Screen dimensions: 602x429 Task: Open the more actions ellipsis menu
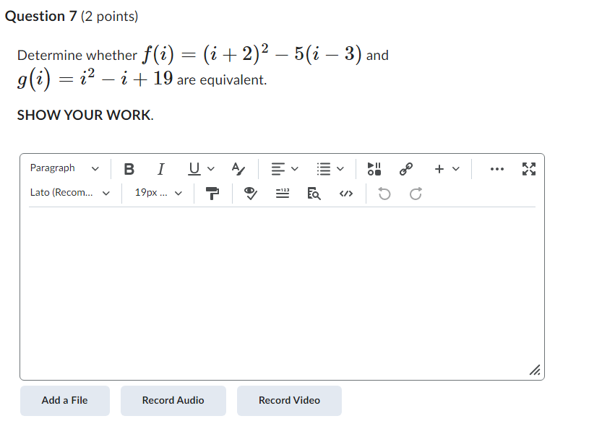click(x=497, y=168)
